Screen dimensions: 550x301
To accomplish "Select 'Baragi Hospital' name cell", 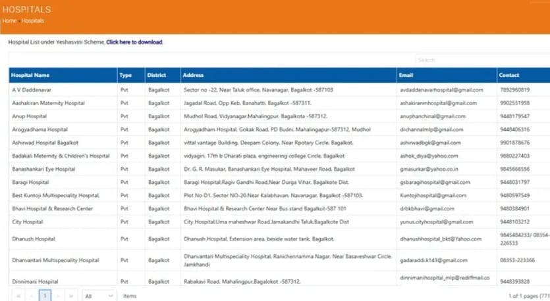I will (x=30, y=182).
